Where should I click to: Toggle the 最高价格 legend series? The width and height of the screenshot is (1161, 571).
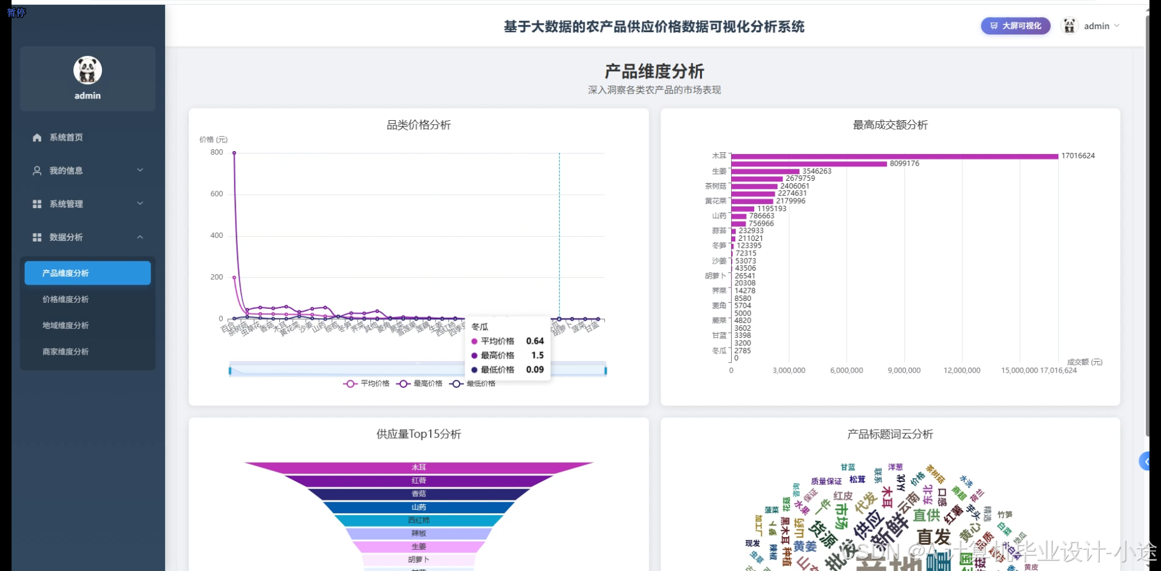coord(419,383)
